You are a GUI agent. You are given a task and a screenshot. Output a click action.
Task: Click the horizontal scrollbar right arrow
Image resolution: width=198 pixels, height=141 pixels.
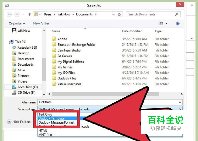[182, 94]
